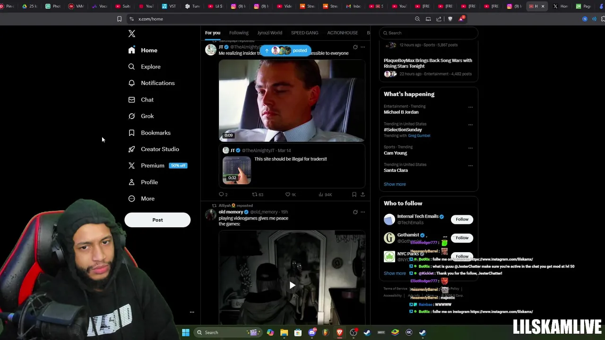
Task: Open Notifications from the sidebar
Action: (152, 83)
